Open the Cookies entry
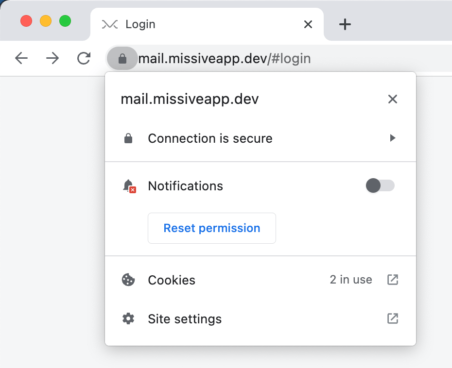Screen dimensions: 452x368 pos(261,280)
